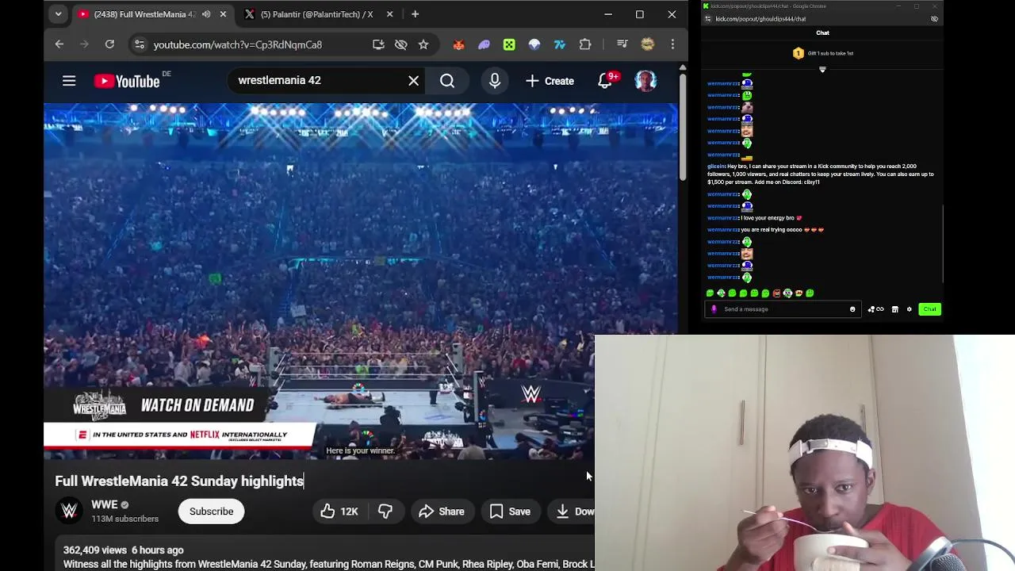Open a new Chrome tab
The width and height of the screenshot is (1015, 571).
coord(415,14)
